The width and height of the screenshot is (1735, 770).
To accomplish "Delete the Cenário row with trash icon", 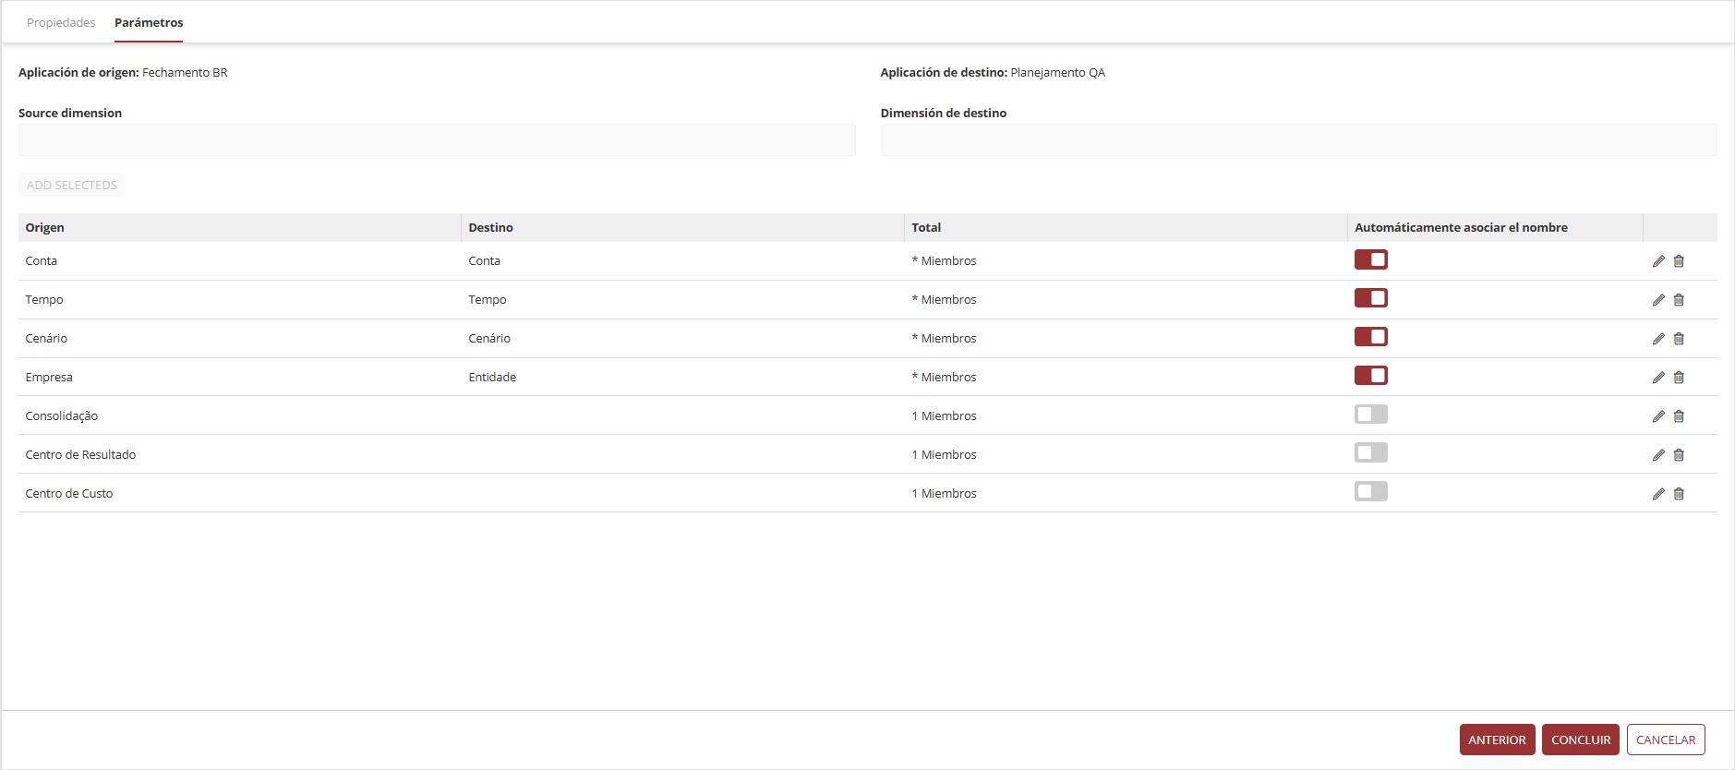I will [x=1679, y=339].
